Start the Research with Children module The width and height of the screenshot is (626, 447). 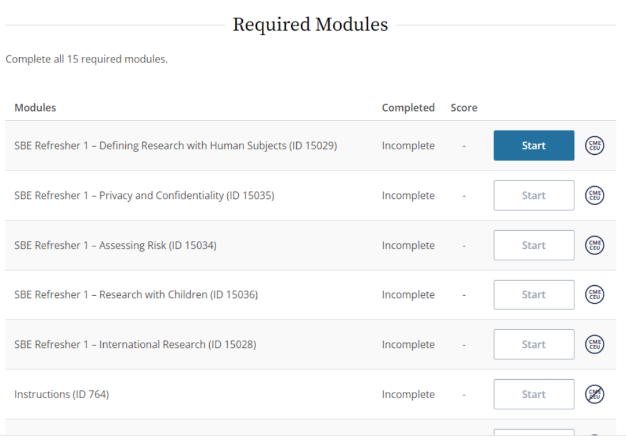coord(534,295)
